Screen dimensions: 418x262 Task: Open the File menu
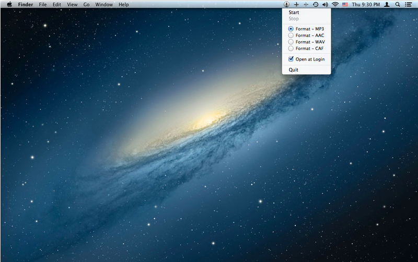coord(43,5)
